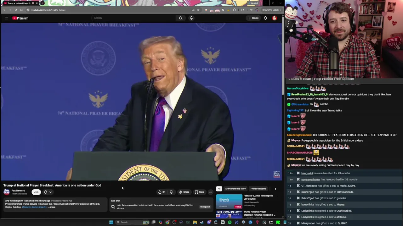Start voice search with the microphone
The image size is (403, 226).
click(191, 18)
